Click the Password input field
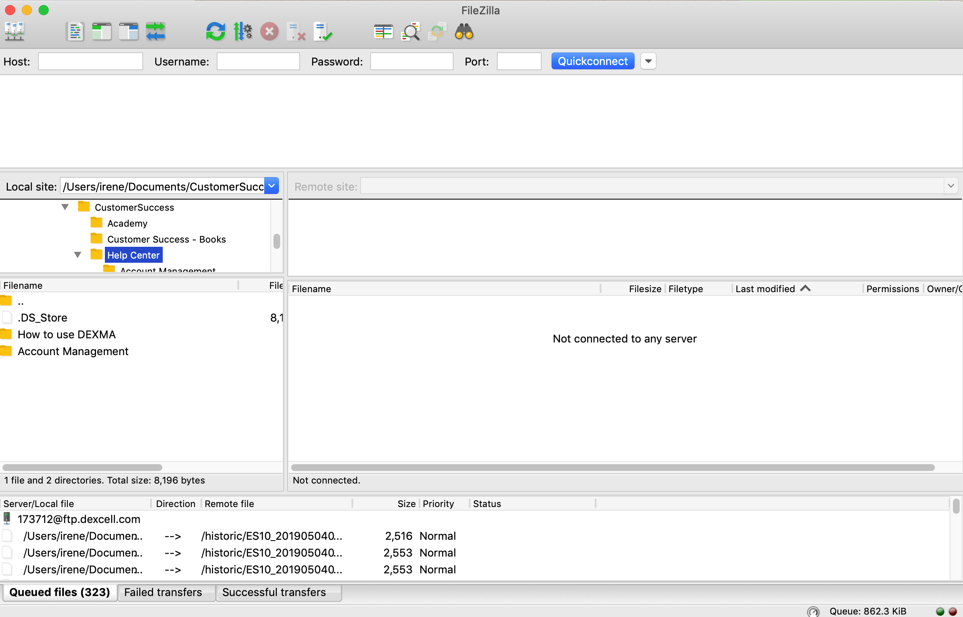This screenshot has width=963, height=617. coord(412,61)
